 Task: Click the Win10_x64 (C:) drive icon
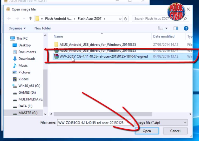pos(15,86)
